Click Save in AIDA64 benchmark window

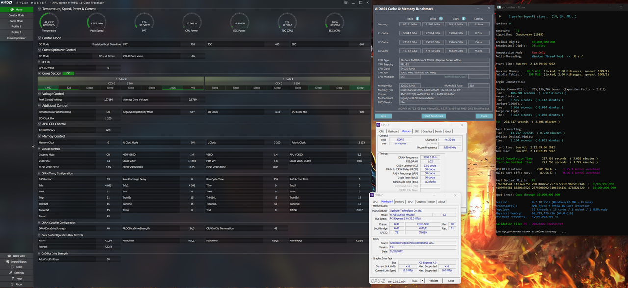point(383,116)
